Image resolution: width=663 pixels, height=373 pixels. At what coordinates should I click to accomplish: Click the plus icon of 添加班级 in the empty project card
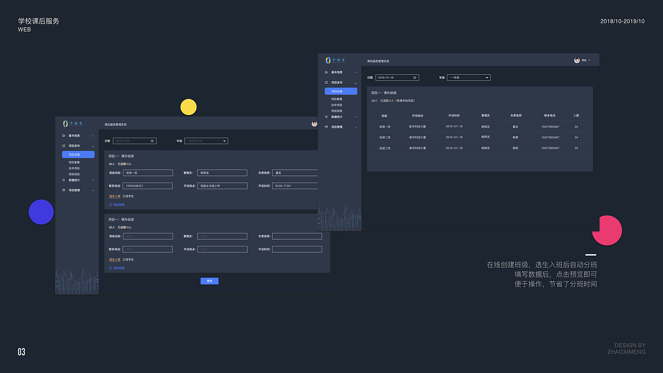click(110, 268)
